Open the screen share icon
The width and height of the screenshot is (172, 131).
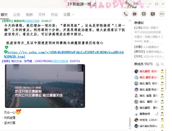coord(144,14)
